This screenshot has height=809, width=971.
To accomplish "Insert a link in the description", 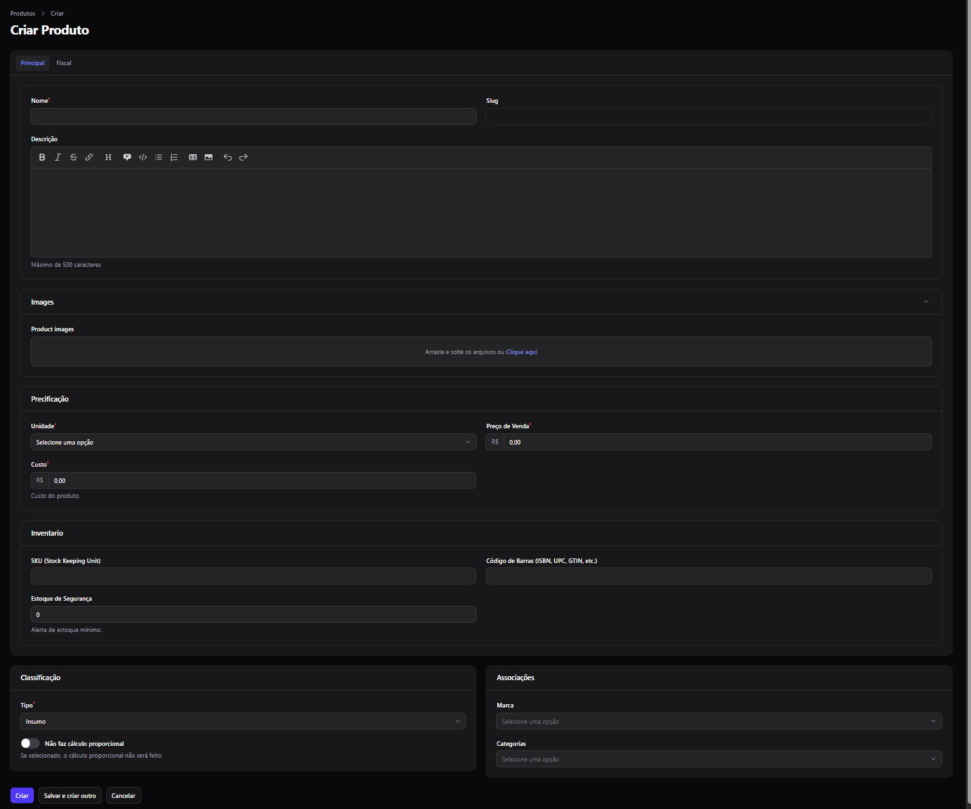I will pyautogui.click(x=89, y=158).
